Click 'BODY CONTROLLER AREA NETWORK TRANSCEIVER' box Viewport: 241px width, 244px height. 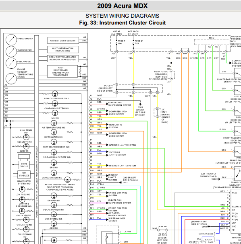point(63,58)
